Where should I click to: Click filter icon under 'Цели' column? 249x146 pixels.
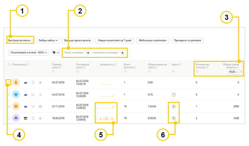click(x=173, y=72)
